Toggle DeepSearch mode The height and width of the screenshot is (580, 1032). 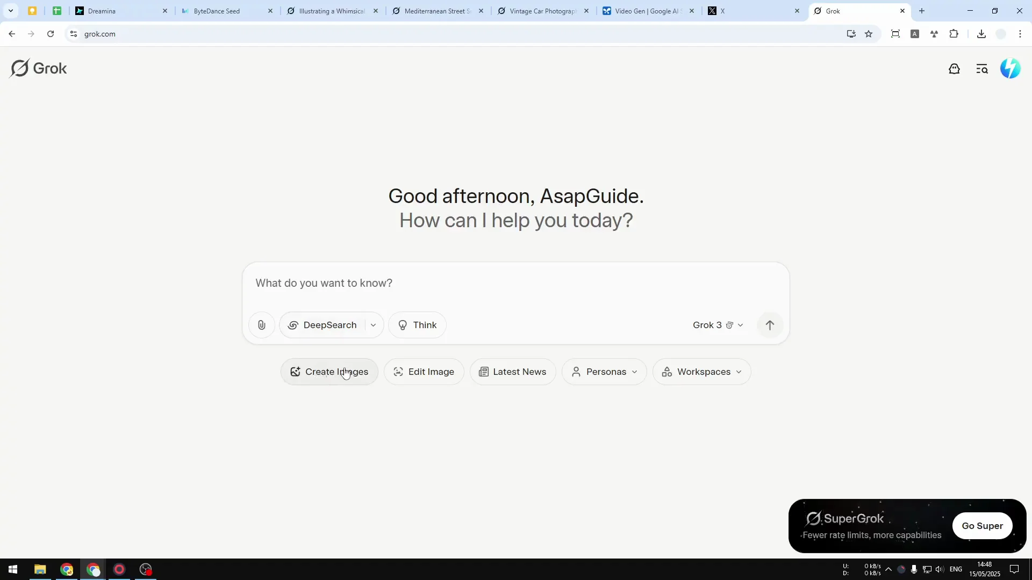(x=322, y=325)
